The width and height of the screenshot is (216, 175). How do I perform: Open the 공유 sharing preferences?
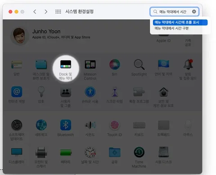pos(114,156)
